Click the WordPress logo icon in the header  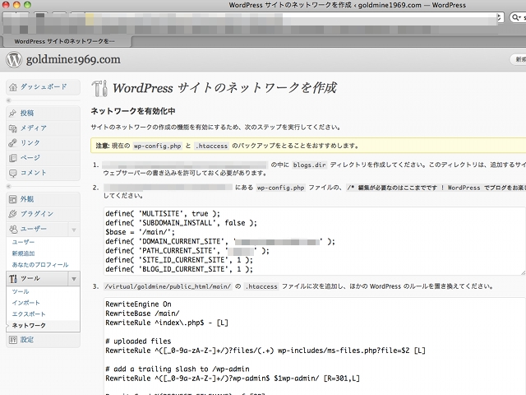click(14, 59)
